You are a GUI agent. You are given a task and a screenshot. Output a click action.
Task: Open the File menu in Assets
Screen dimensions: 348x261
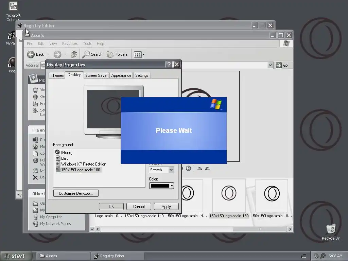[30, 43]
